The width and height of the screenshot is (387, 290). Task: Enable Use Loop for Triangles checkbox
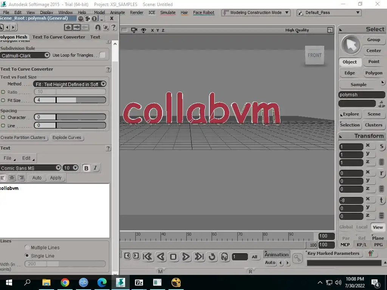tap(102, 55)
